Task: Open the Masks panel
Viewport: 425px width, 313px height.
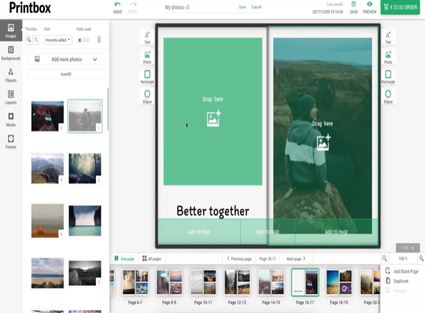Action: click(x=11, y=119)
